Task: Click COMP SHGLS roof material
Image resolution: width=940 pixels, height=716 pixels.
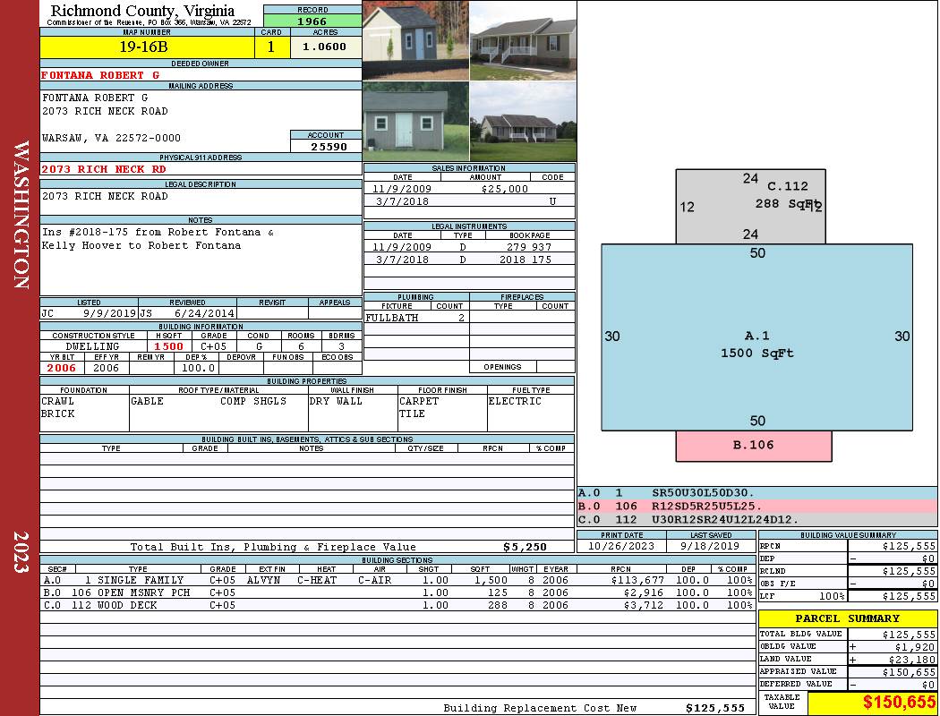Action: click(x=253, y=401)
